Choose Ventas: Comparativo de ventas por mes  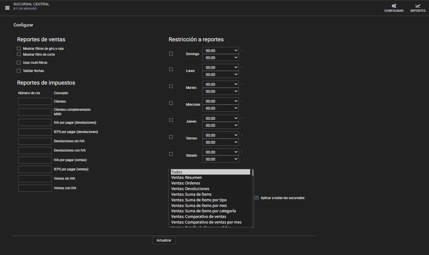210,222
